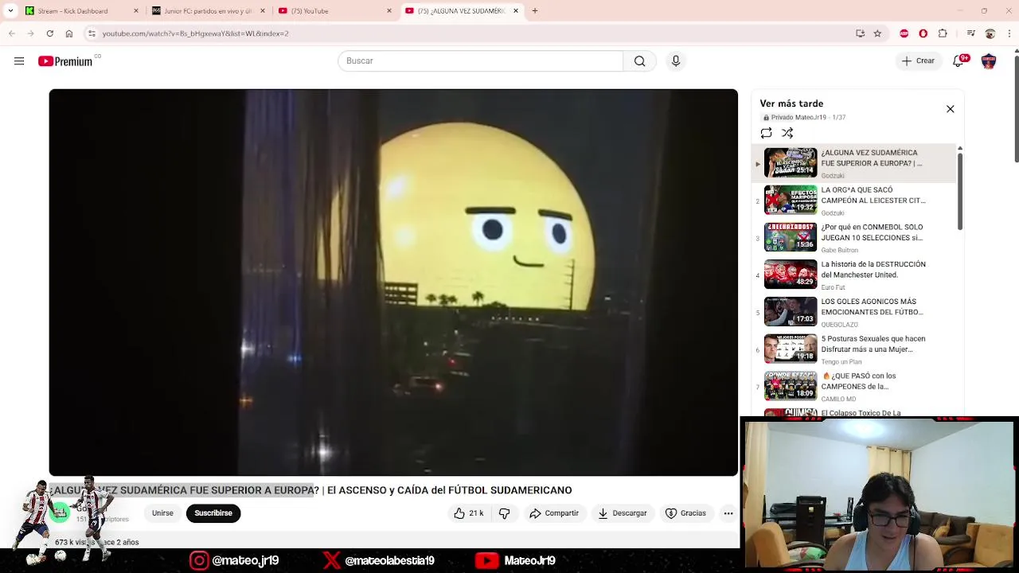The height and width of the screenshot is (573, 1019).
Task: Start voice search with the microphone
Action: (676, 61)
